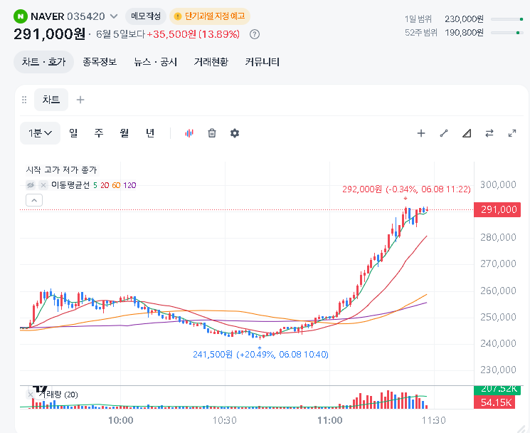Viewport: 530px width, 433px height.
Task: Switch to the 차트 · 호가 tab
Action: pyautogui.click(x=43, y=62)
